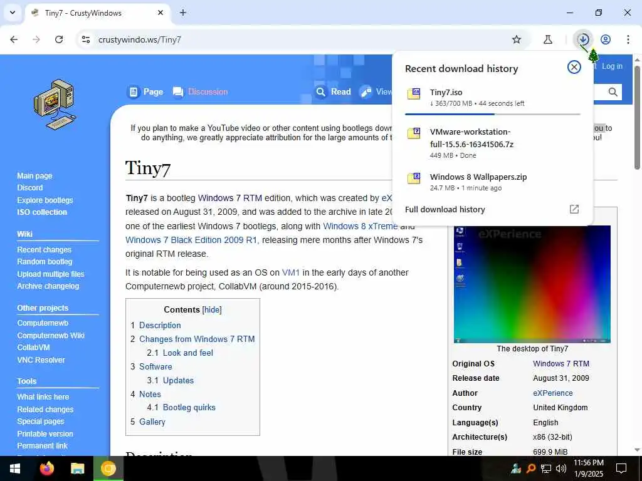Screen dimensions: 642x481
Task: Open Archive changelog link
Action: [48, 286]
